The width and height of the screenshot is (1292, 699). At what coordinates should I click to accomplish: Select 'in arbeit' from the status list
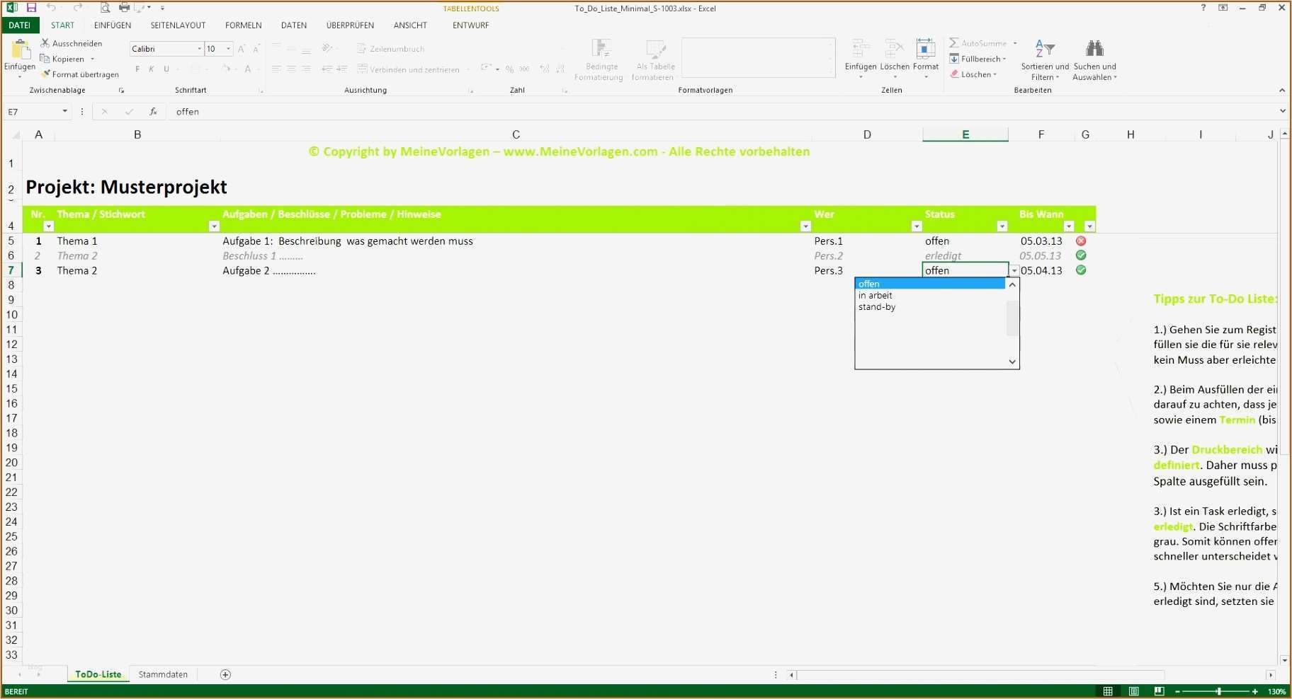[875, 295]
